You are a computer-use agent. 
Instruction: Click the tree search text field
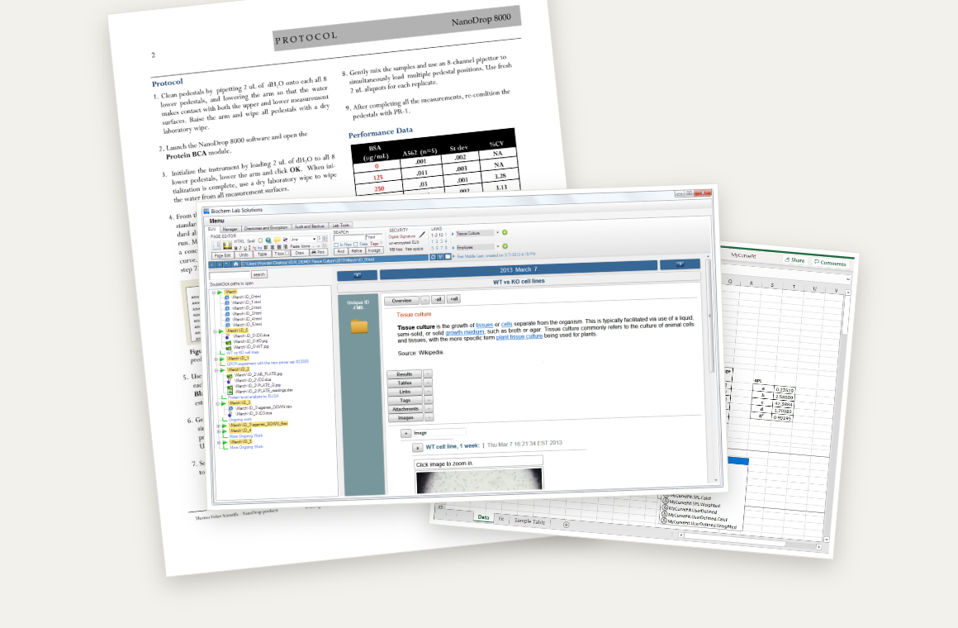pos(230,275)
